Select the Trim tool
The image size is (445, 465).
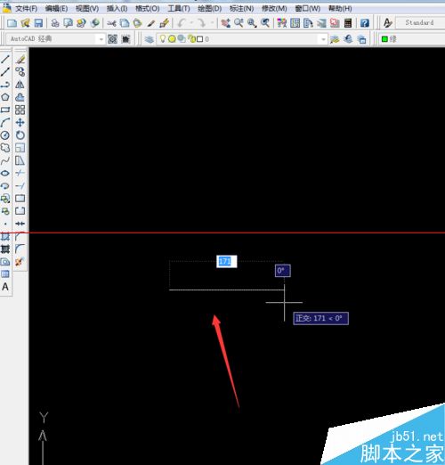pyautogui.click(x=20, y=173)
